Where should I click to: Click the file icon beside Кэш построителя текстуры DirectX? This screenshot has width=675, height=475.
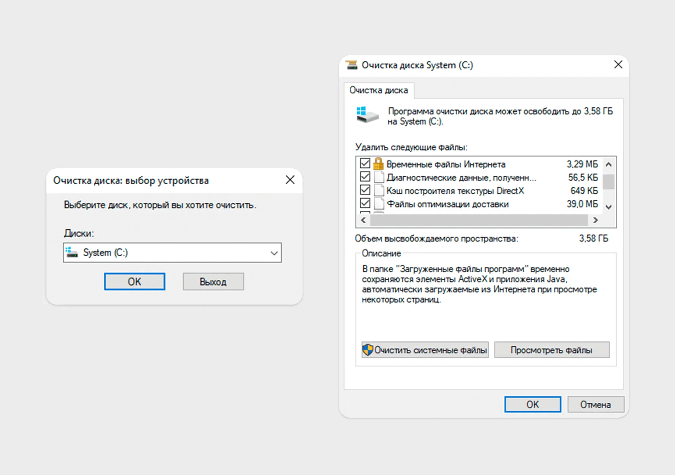pyautogui.click(x=379, y=191)
